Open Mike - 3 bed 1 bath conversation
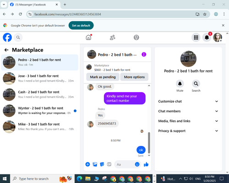 coord(39,127)
